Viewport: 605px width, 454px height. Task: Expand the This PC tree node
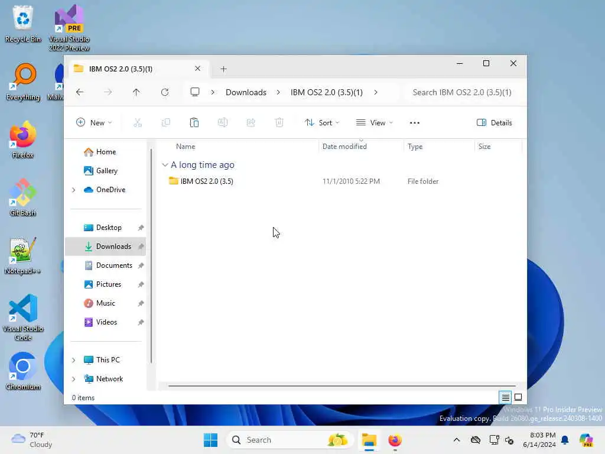pyautogui.click(x=73, y=360)
